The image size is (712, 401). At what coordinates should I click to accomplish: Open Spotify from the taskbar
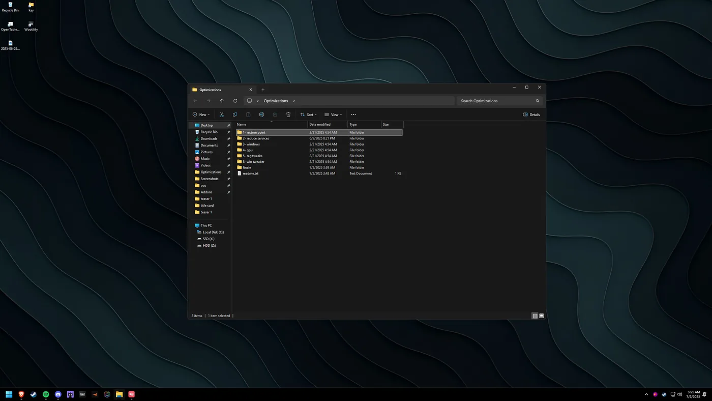pyautogui.click(x=46, y=394)
